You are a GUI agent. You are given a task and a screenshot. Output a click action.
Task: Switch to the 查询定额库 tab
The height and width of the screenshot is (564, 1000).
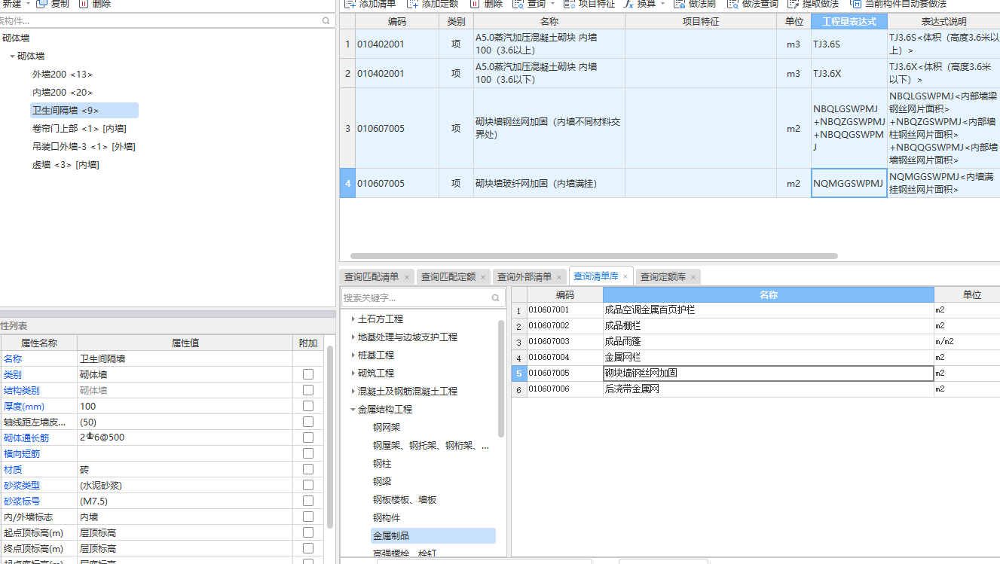(663, 277)
